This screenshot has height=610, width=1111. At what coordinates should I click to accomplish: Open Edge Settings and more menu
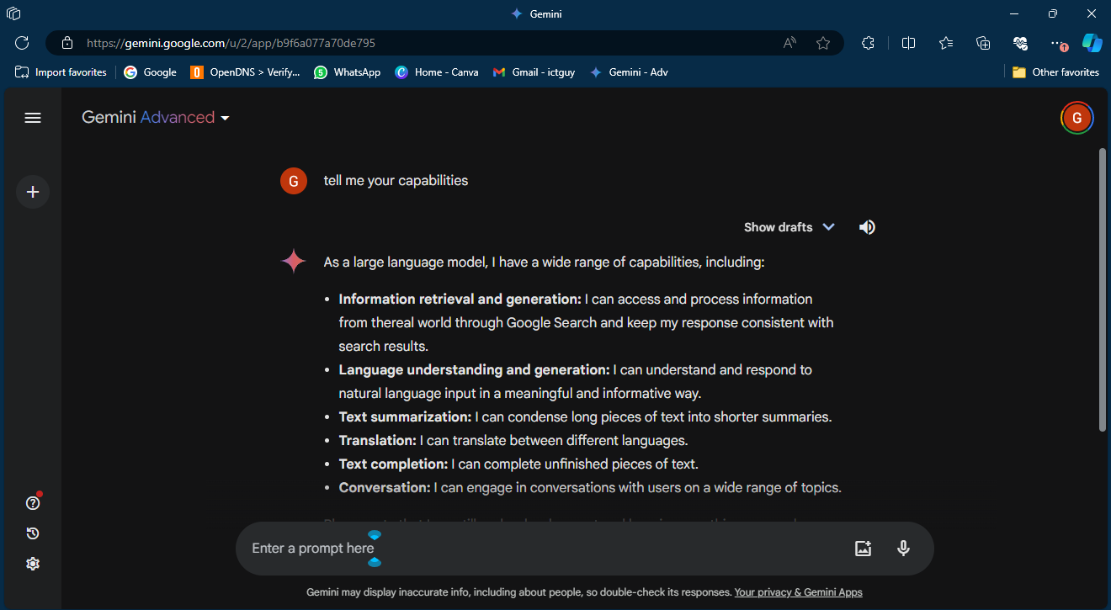tap(1058, 43)
